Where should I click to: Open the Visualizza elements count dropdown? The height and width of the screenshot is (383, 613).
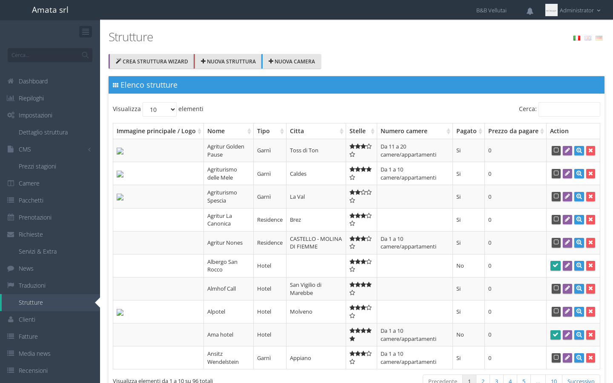pos(160,109)
